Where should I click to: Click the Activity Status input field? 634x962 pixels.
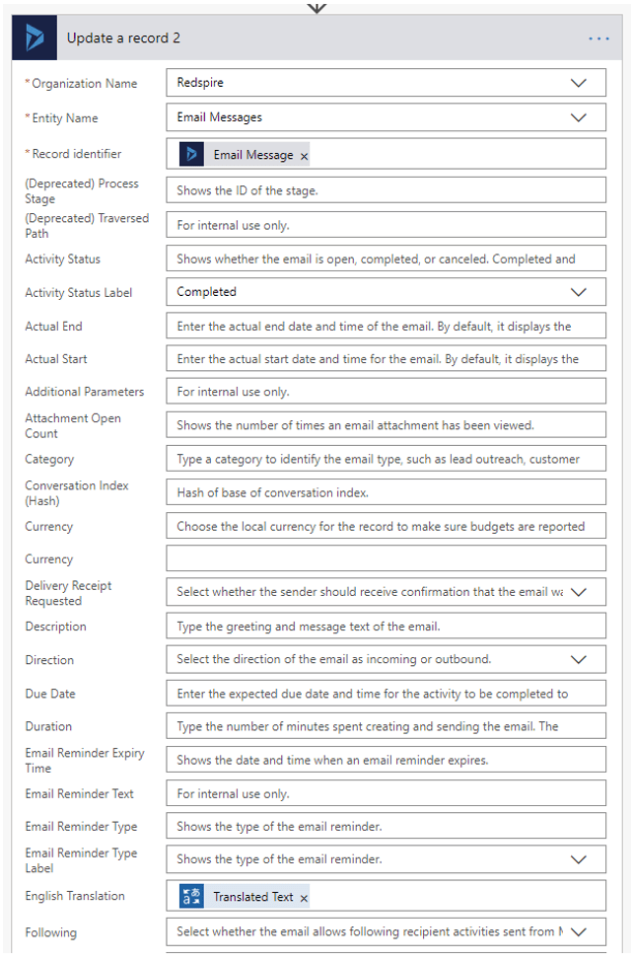(x=386, y=259)
